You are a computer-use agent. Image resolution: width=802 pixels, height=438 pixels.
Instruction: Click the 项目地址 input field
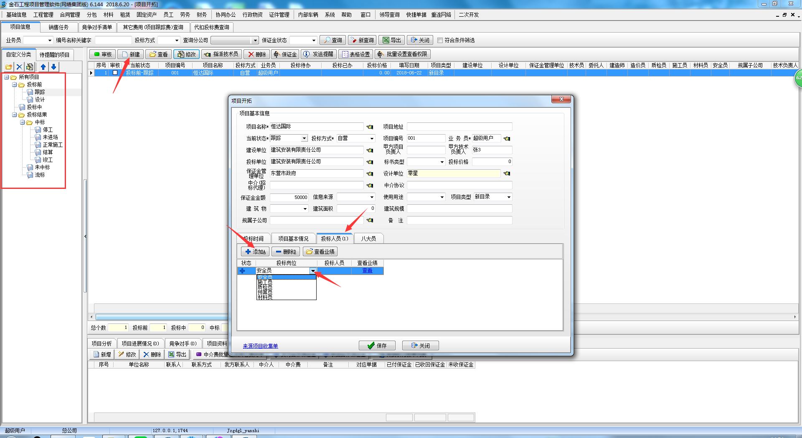[459, 127]
